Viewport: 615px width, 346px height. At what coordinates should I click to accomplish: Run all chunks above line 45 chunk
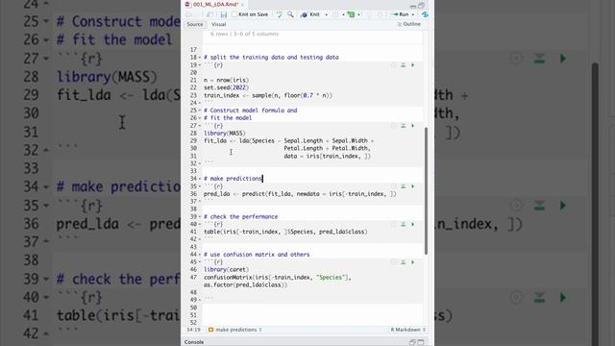(x=403, y=262)
